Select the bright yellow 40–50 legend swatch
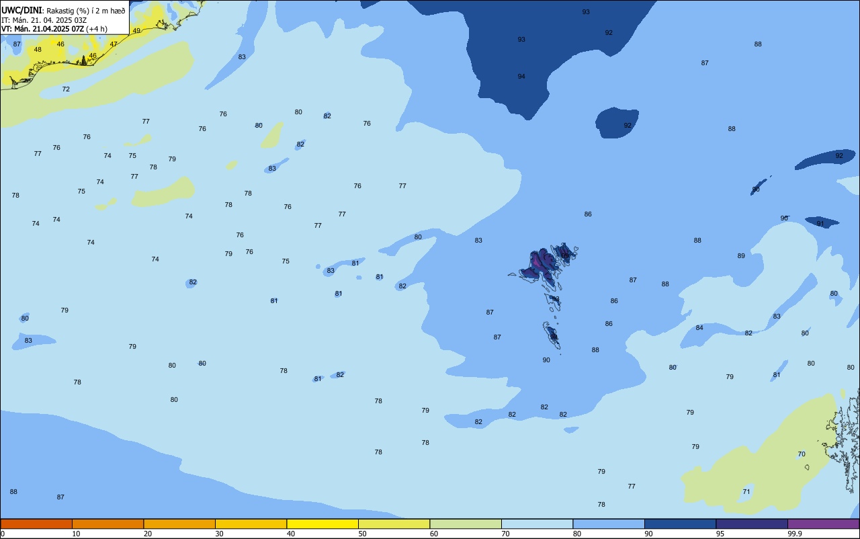This screenshot has height=539, width=860. pyautogui.click(x=322, y=524)
